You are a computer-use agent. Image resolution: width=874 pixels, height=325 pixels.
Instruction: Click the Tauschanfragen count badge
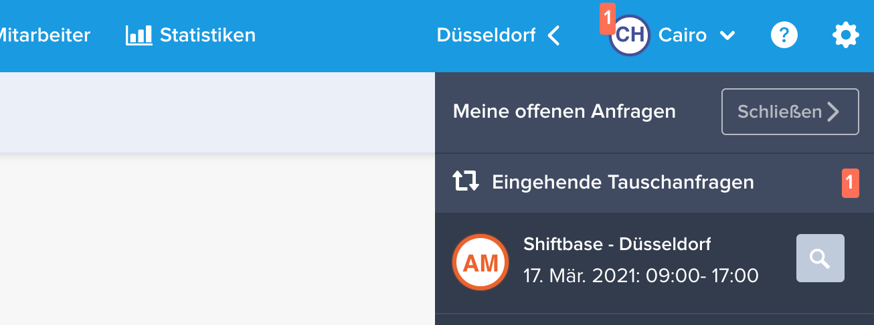point(850,183)
